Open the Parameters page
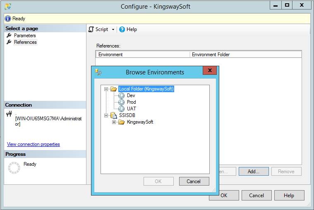 click(x=25, y=36)
